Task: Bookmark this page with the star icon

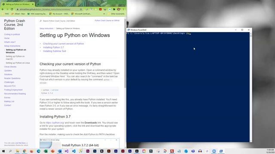Action: tap(81, 9)
